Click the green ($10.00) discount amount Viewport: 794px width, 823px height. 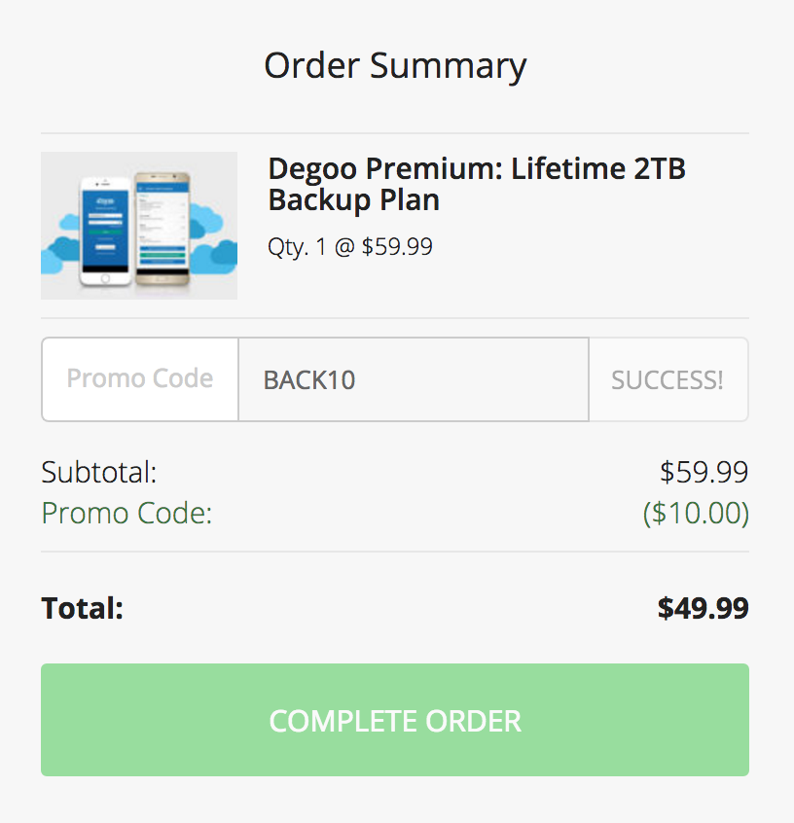[696, 513]
